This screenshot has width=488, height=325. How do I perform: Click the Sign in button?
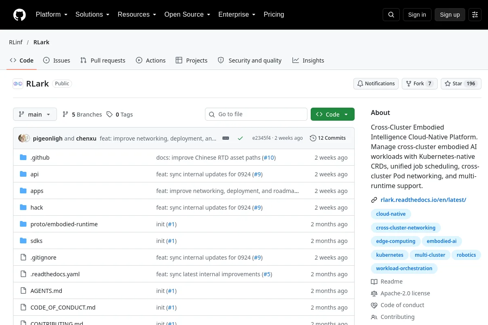point(417,15)
